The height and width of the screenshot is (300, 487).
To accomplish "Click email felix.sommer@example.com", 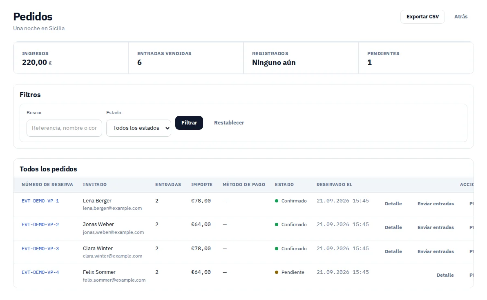I will click(x=114, y=280).
